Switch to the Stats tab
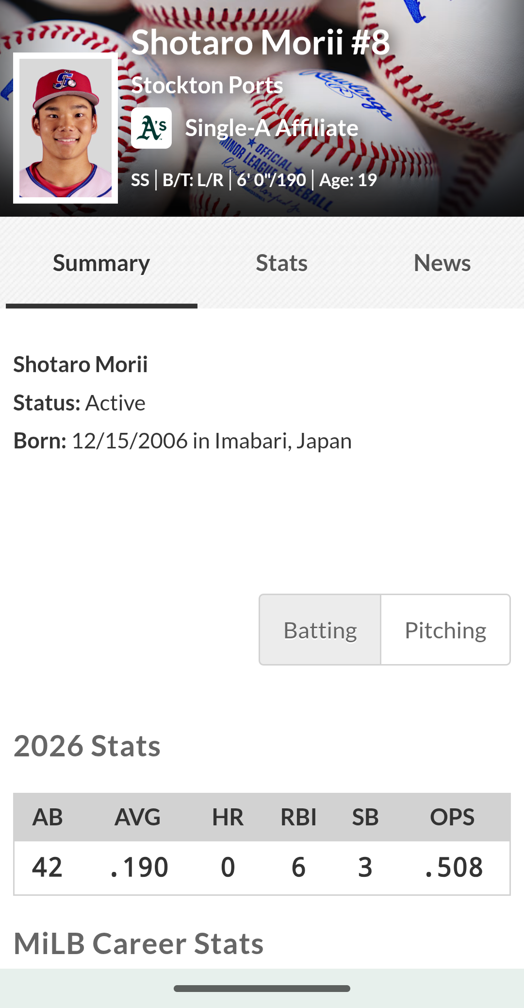This screenshot has width=524, height=1008. [281, 263]
